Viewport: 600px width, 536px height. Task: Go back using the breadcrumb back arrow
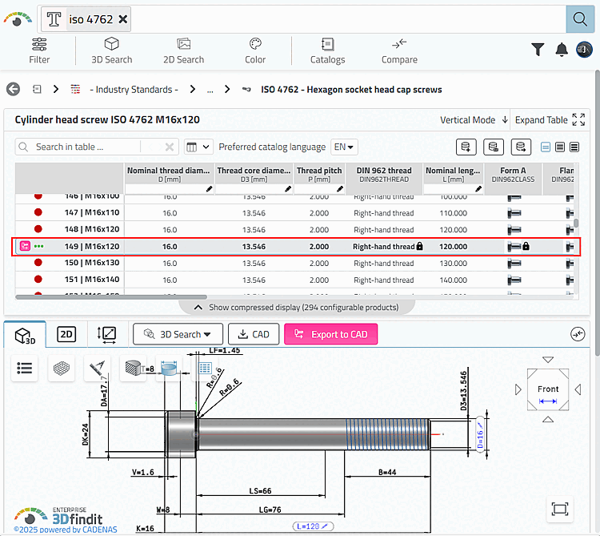click(x=13, y=89)
